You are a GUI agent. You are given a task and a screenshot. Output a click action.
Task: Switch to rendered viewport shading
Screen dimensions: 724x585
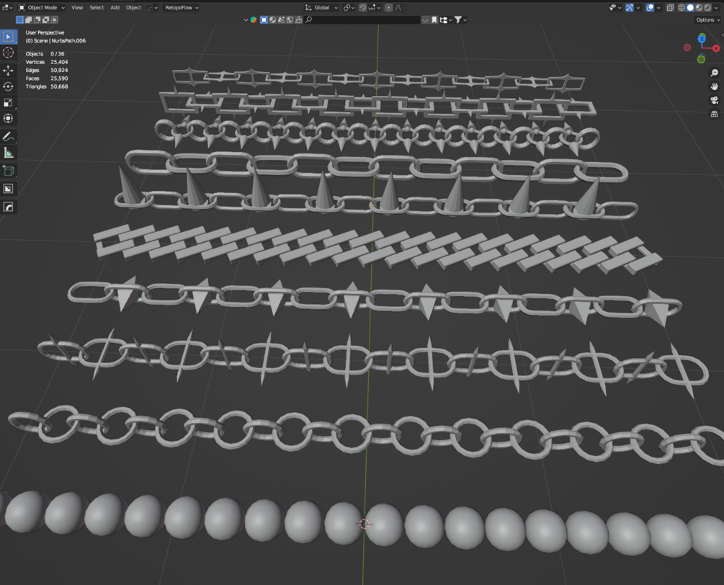pyautogui.click(x=707, y=7)
